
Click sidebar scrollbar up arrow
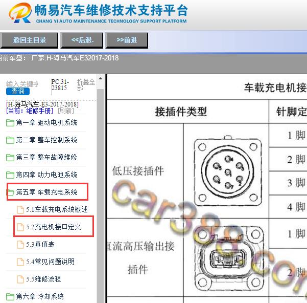101,79
